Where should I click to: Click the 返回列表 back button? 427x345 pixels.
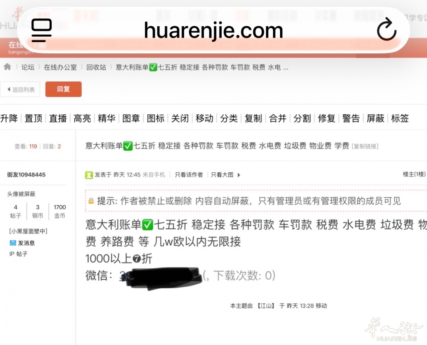click(20, 89)
